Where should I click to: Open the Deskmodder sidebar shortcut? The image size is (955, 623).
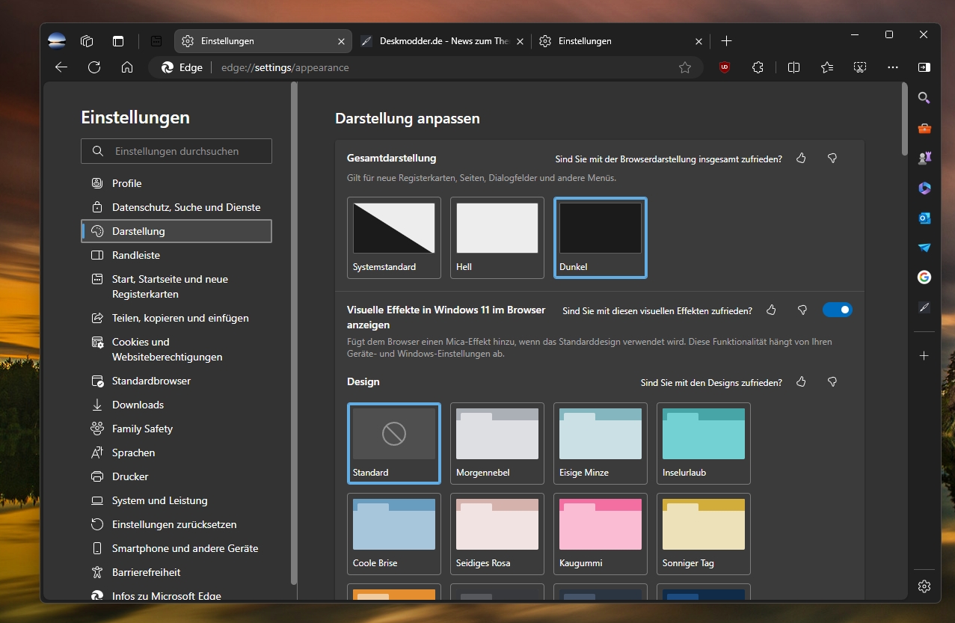point(924,307)
